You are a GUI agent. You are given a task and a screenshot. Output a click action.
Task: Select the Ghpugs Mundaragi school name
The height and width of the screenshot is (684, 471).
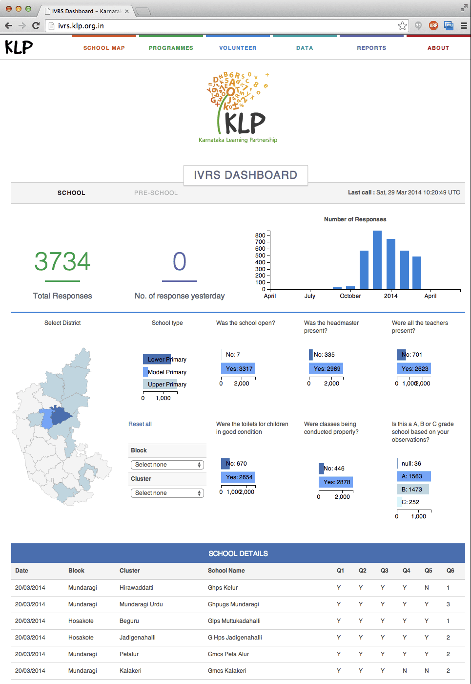(x=233, y=604)
